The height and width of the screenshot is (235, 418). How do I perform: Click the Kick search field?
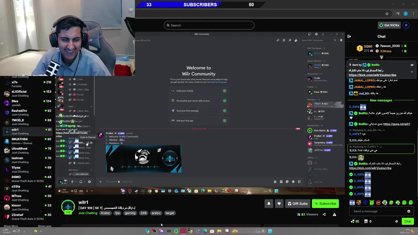tap(209, 25)
